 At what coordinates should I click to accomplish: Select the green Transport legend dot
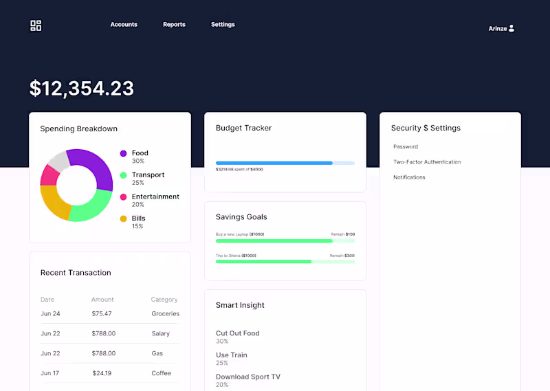click(124, 175)
